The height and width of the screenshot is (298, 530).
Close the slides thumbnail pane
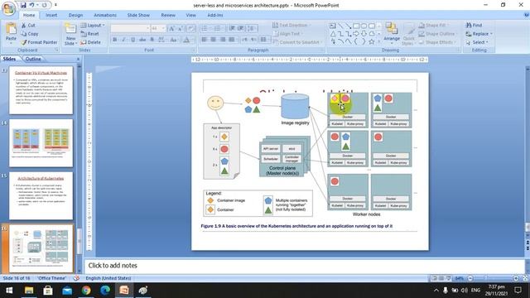[x=78, y=59]
